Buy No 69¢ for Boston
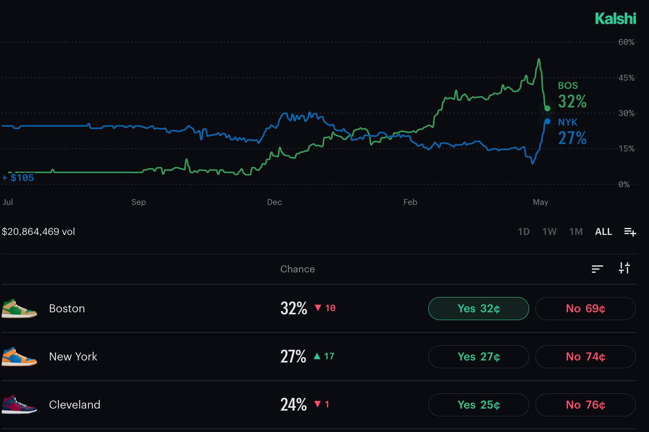Screen dimensions: 649x432 [x=586, y=309]
